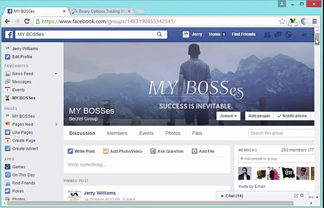Viewport: 324px width, 208px height.
Task: Select the Write Post option
Action: coord(81,151)
